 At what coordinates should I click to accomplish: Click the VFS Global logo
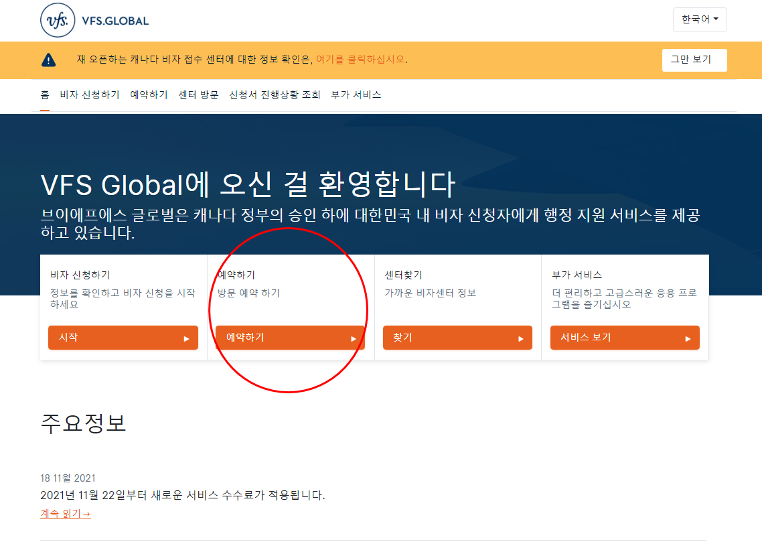click(95, 20)
